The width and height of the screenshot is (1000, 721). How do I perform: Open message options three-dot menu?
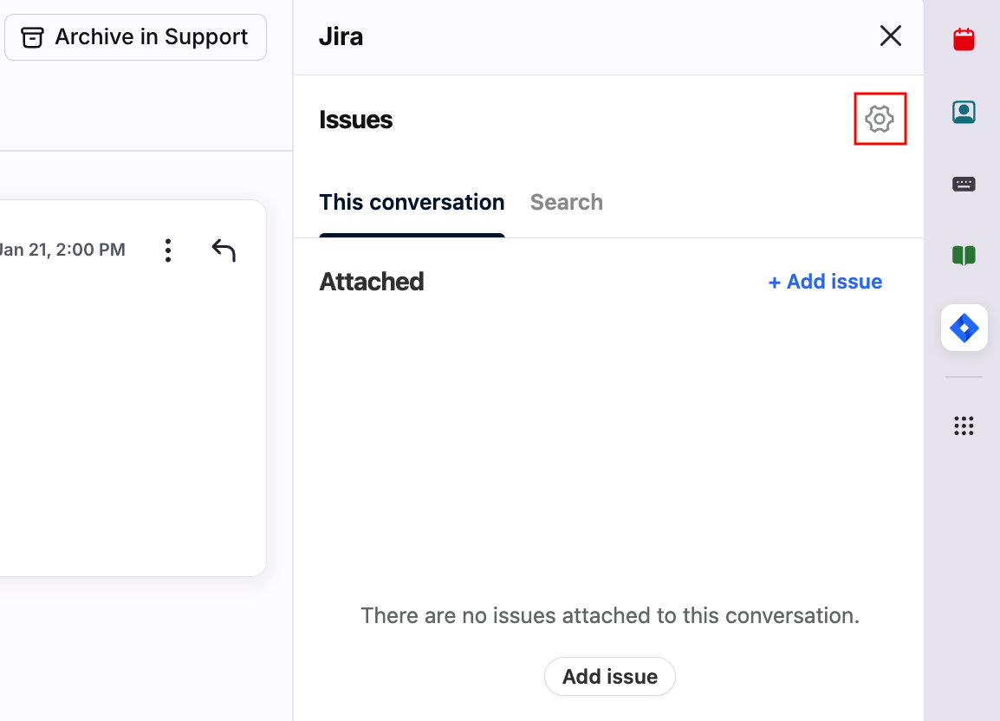[168, 250]
